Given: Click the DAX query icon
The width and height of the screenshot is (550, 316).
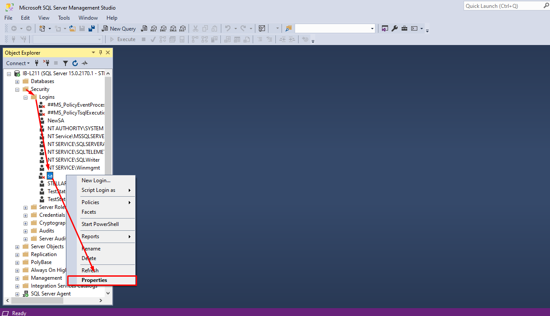Looking at the screenshot, I should 182,28.
